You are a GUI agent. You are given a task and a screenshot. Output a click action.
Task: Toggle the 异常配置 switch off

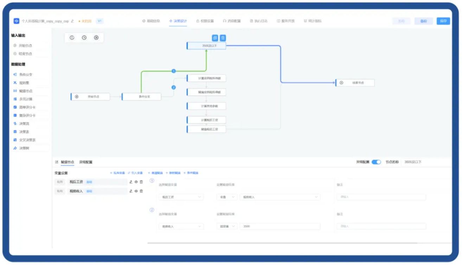pyautogui.click(x=376, y=162)
